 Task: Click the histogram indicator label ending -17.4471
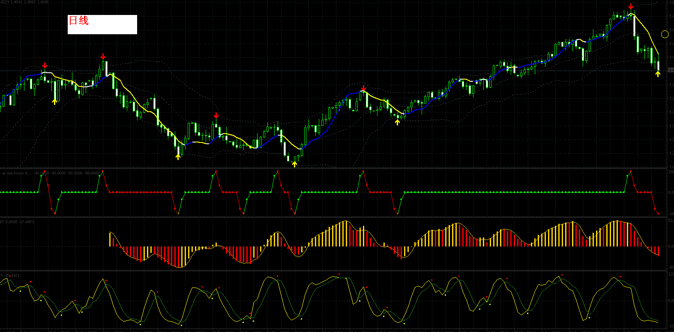point(18,222)
